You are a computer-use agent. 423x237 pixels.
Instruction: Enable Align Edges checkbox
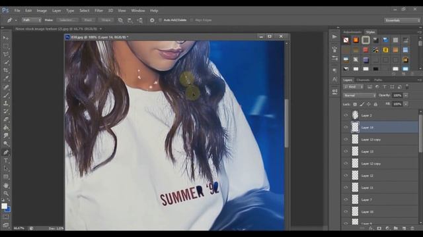[192, 20]
